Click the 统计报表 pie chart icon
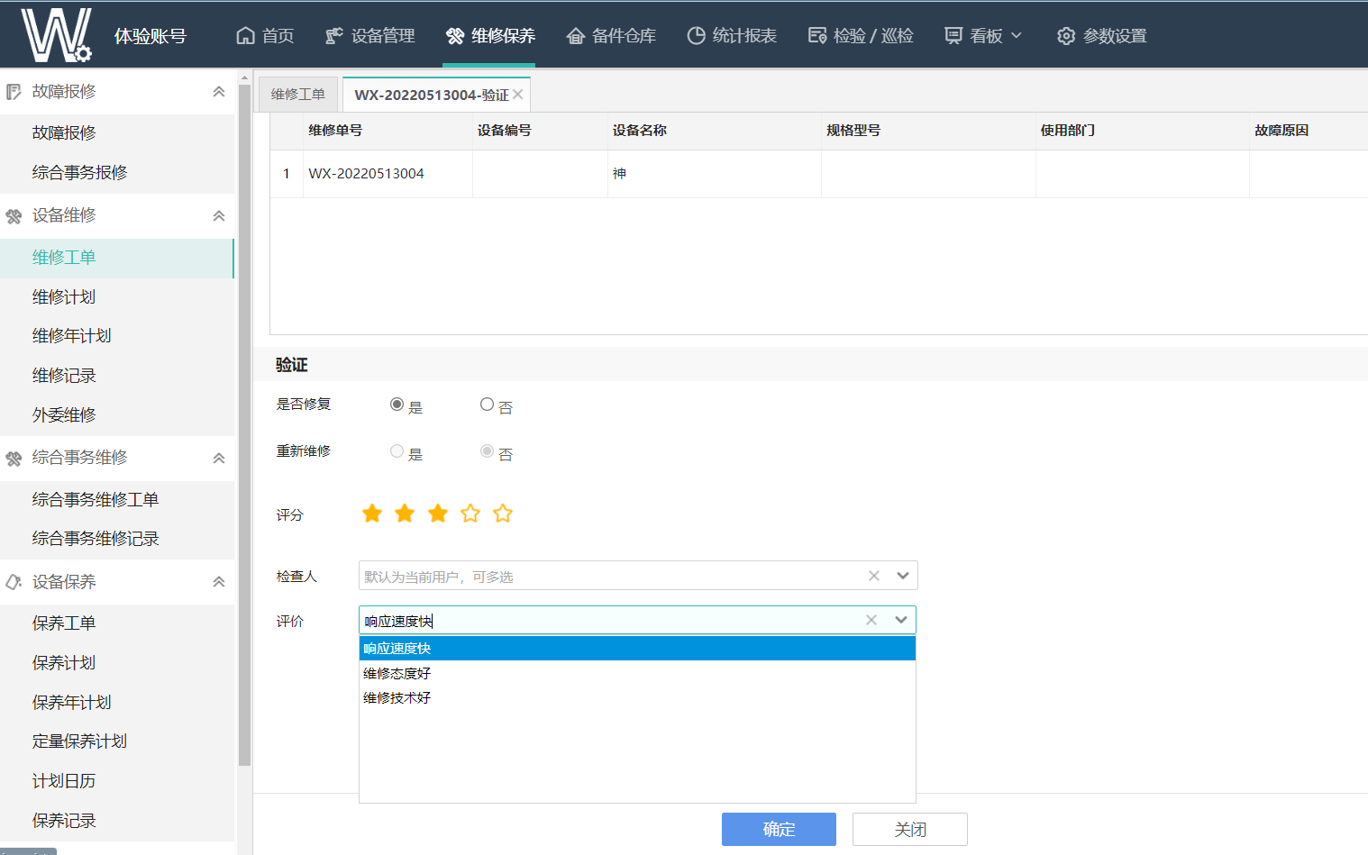Image resolution: width=1368 pixels, height=855 pixels. click(697, 36)
